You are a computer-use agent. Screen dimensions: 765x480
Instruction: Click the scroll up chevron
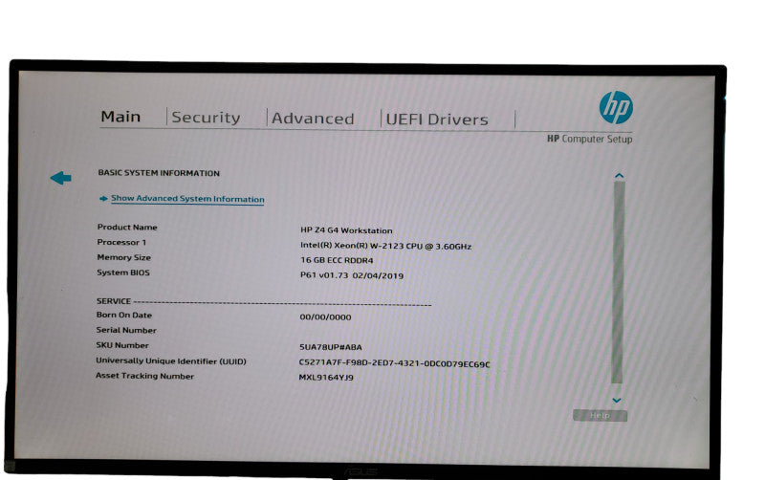[619, 175]
